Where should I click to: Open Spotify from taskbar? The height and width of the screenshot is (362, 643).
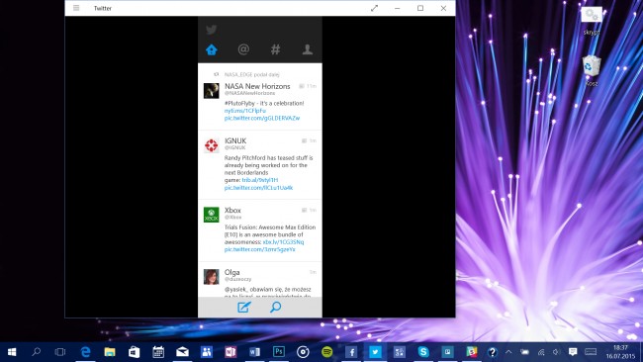point(327,352)
